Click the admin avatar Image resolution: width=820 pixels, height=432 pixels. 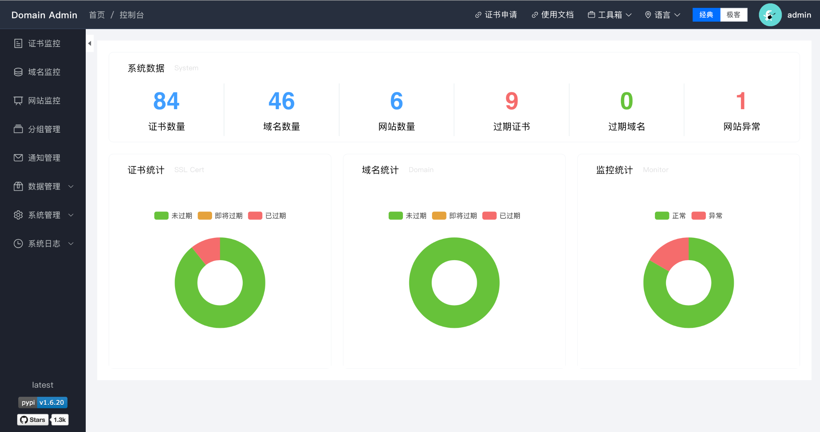770,15
